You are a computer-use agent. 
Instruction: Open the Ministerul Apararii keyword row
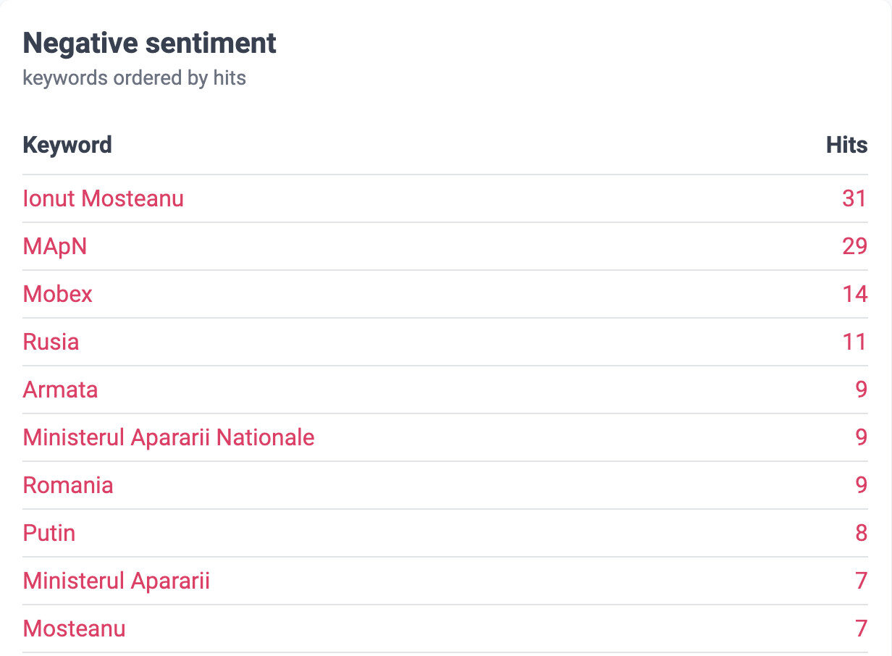(x=117, y=581)
